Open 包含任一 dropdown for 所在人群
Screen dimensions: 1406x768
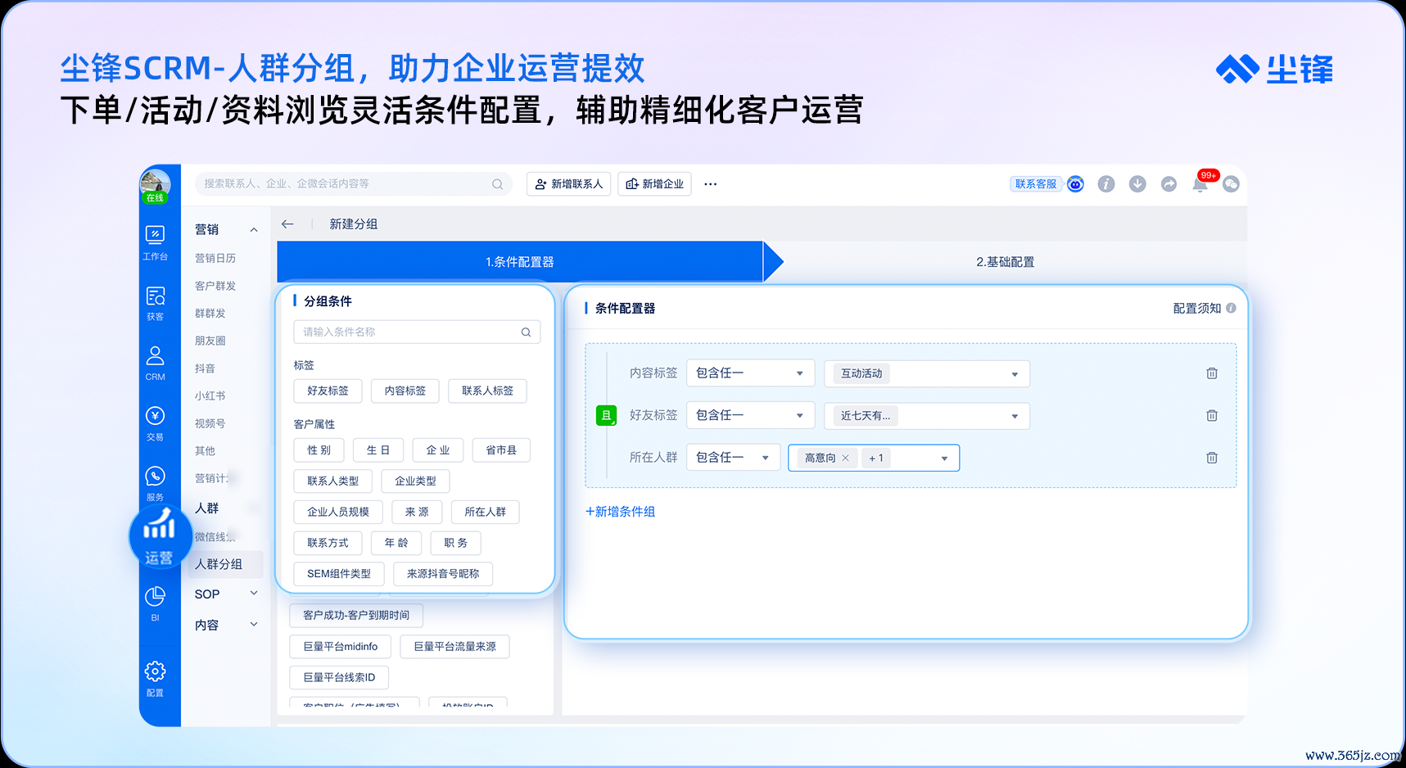pyautogui.click(x=733, y=458)
